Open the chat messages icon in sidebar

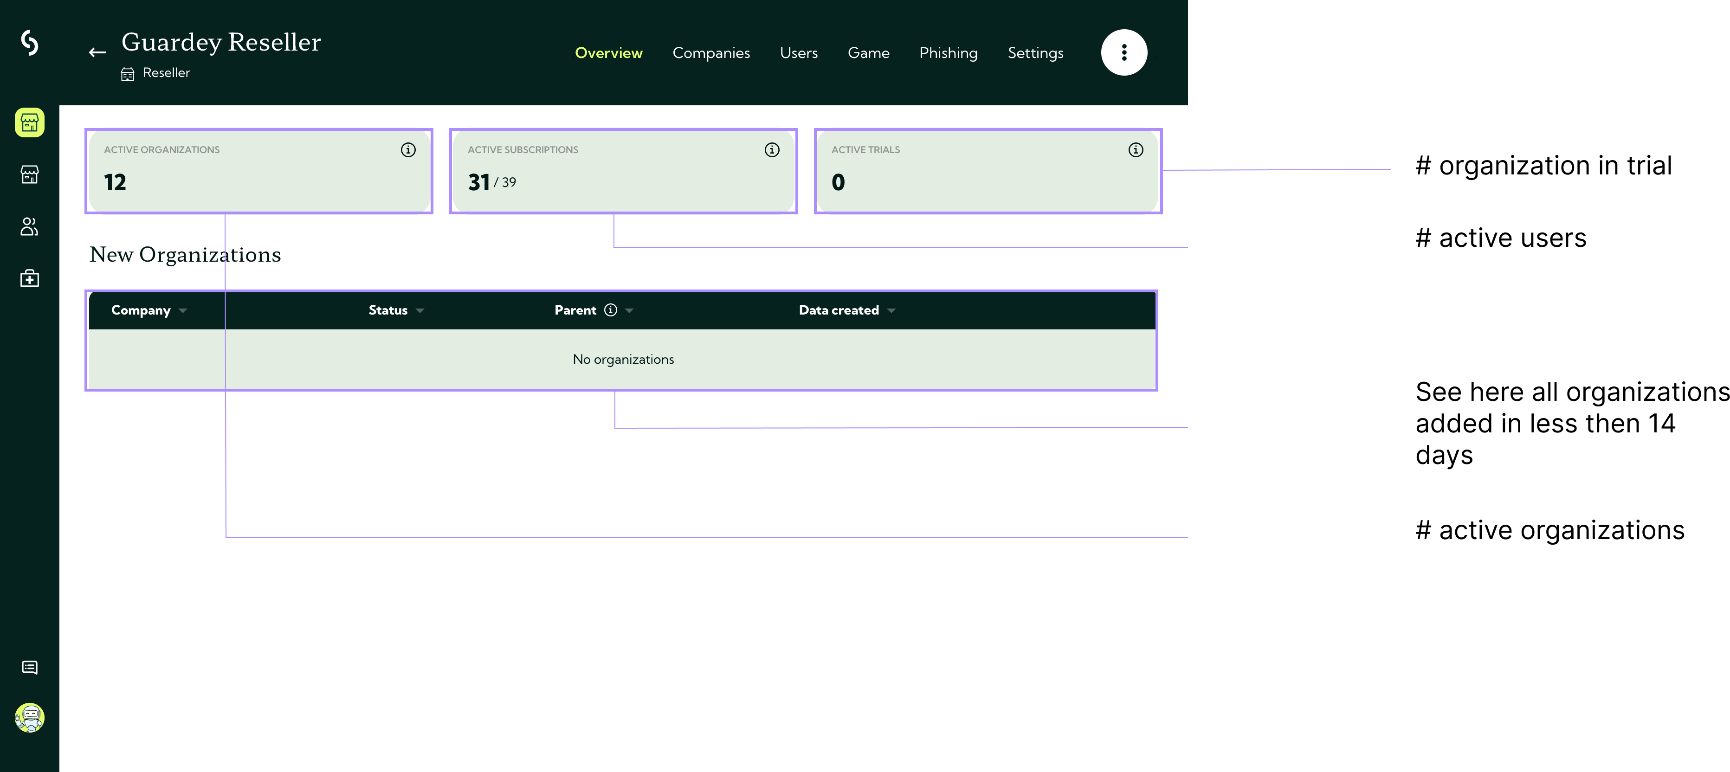coord(30,667)
